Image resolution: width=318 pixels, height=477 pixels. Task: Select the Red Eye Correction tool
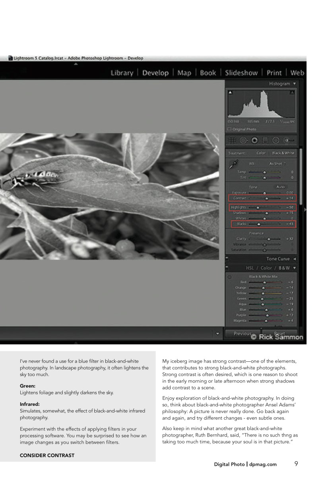pos(254,141)
